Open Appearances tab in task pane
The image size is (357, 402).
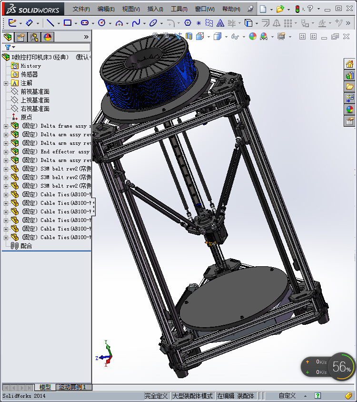[349, 110]
